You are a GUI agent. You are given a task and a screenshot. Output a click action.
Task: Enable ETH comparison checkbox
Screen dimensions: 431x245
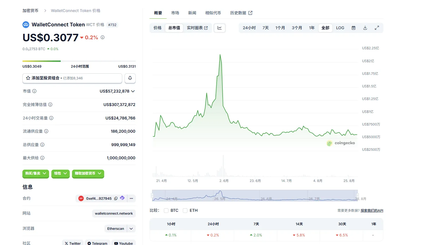coord(185,211)
